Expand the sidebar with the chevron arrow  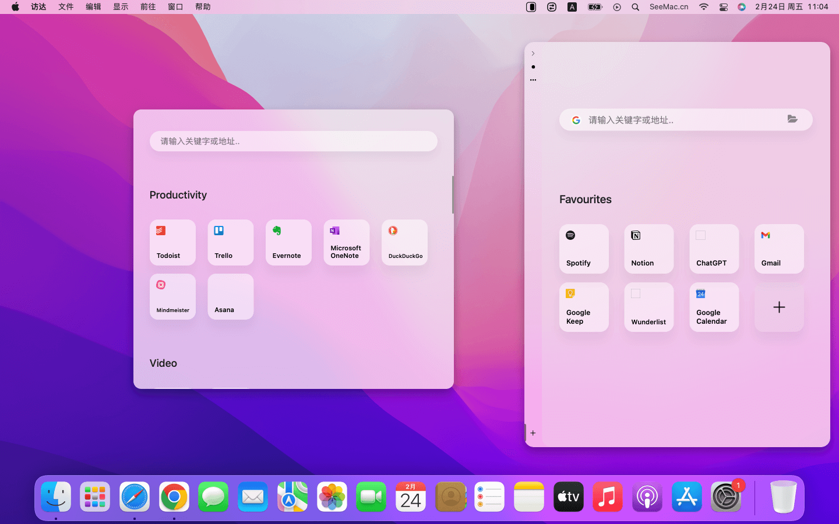tap(533, 54)
